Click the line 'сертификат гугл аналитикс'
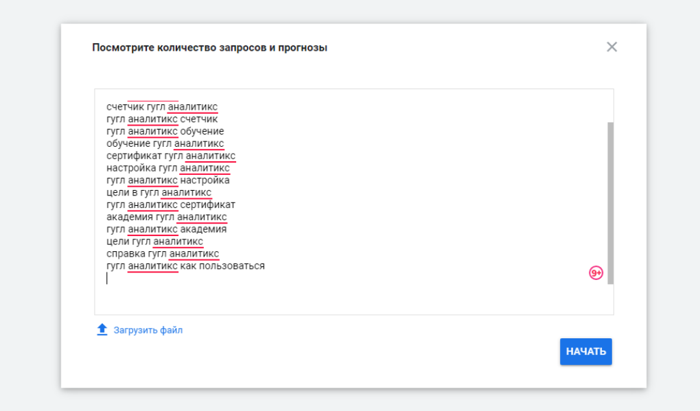The height and width of the screenshot is (411, 700). (x=171, y=156)
